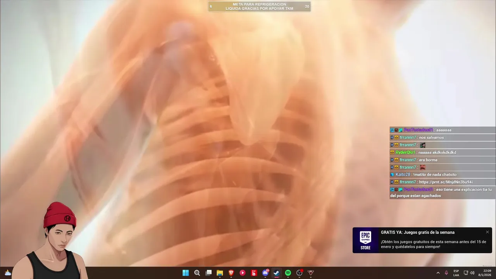The width and height of the screenshot is (496, 279).
Task: Switch the ESP LAA input language
Action: click(x=456, y=273)
